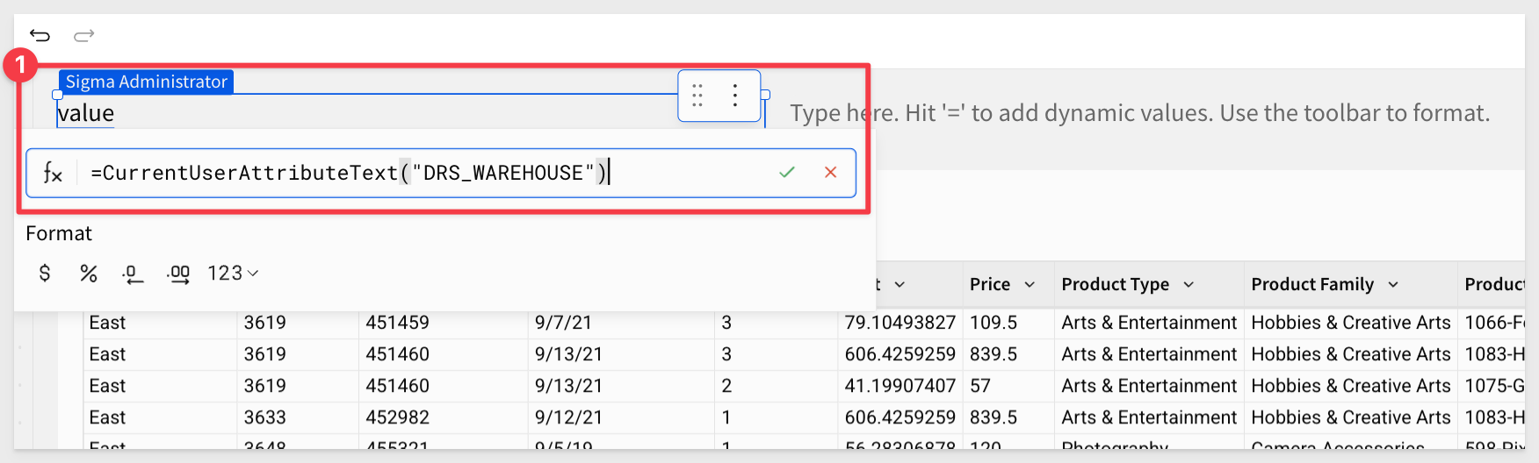Viewport: 1539px width, 463px height.
Task: Open Price column dropdown menu
Action: click(1030, 285)
